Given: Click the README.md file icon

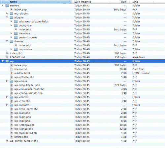Looking at the screenshot, I should pyautogui.click(x=7, y=57).
